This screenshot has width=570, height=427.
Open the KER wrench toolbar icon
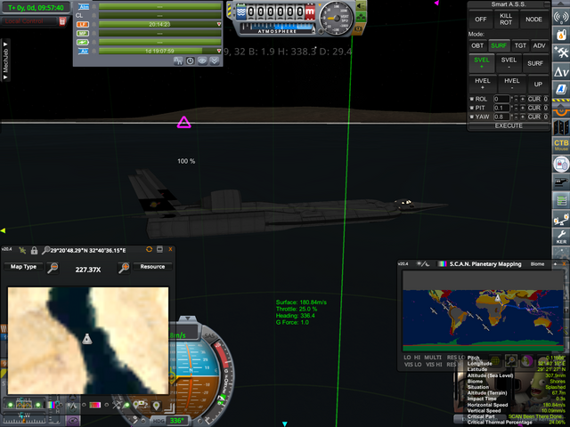(x=561, y=237)
